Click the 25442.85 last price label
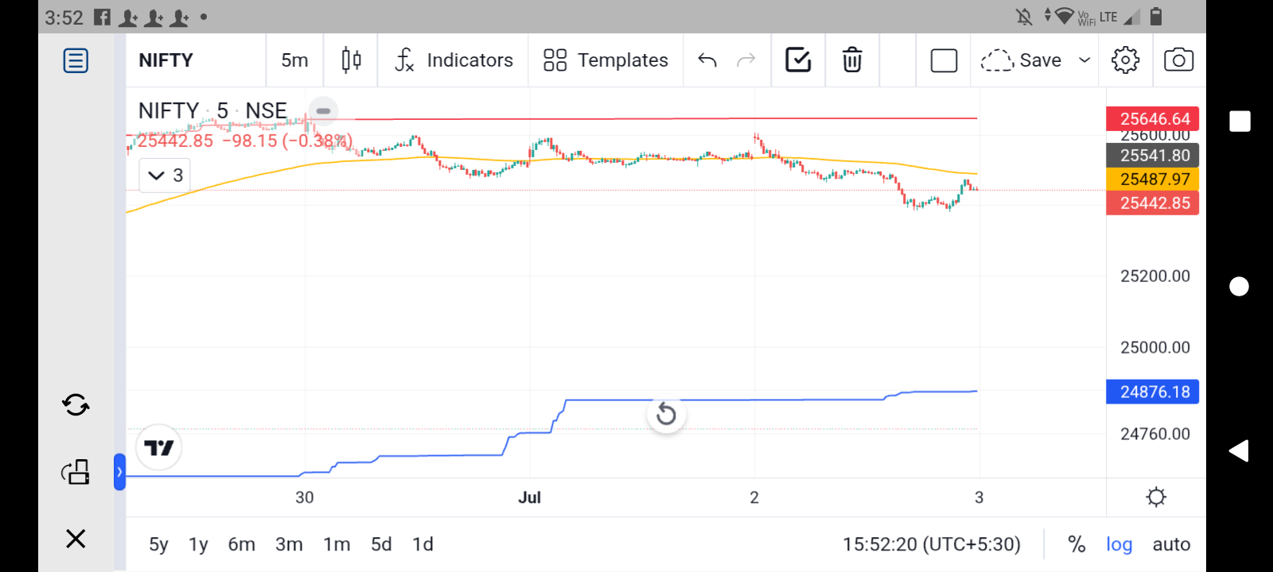 [x=1153, y=203]
